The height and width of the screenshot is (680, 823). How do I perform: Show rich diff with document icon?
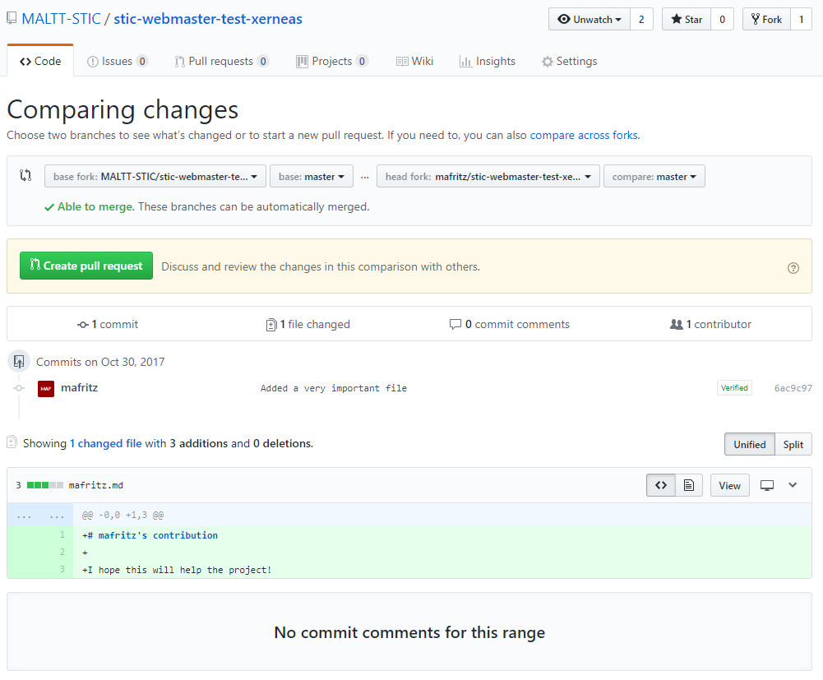pyautogui.click(x=689, y=485)
